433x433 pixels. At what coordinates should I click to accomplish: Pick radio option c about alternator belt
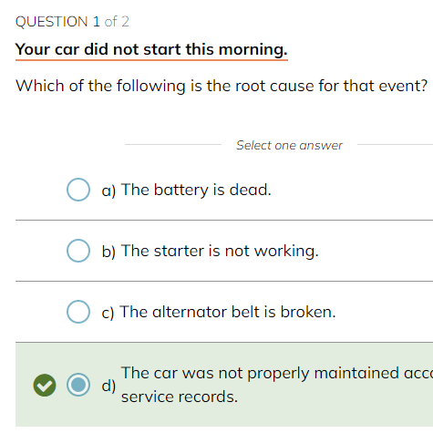78,312
